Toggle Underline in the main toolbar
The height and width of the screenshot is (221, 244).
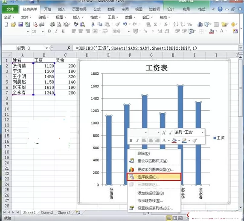(63, 31)
